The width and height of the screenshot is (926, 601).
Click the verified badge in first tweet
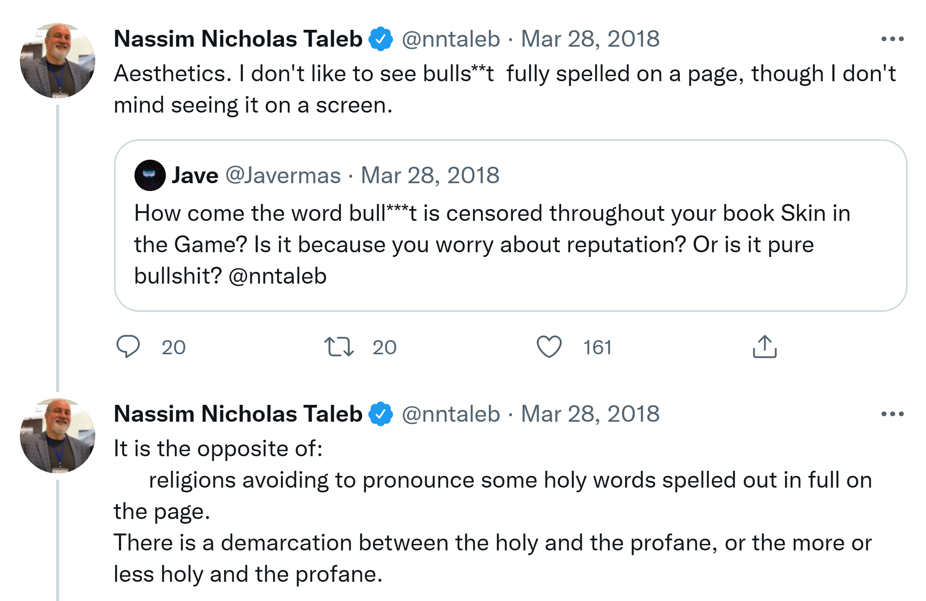click(380, 39)
